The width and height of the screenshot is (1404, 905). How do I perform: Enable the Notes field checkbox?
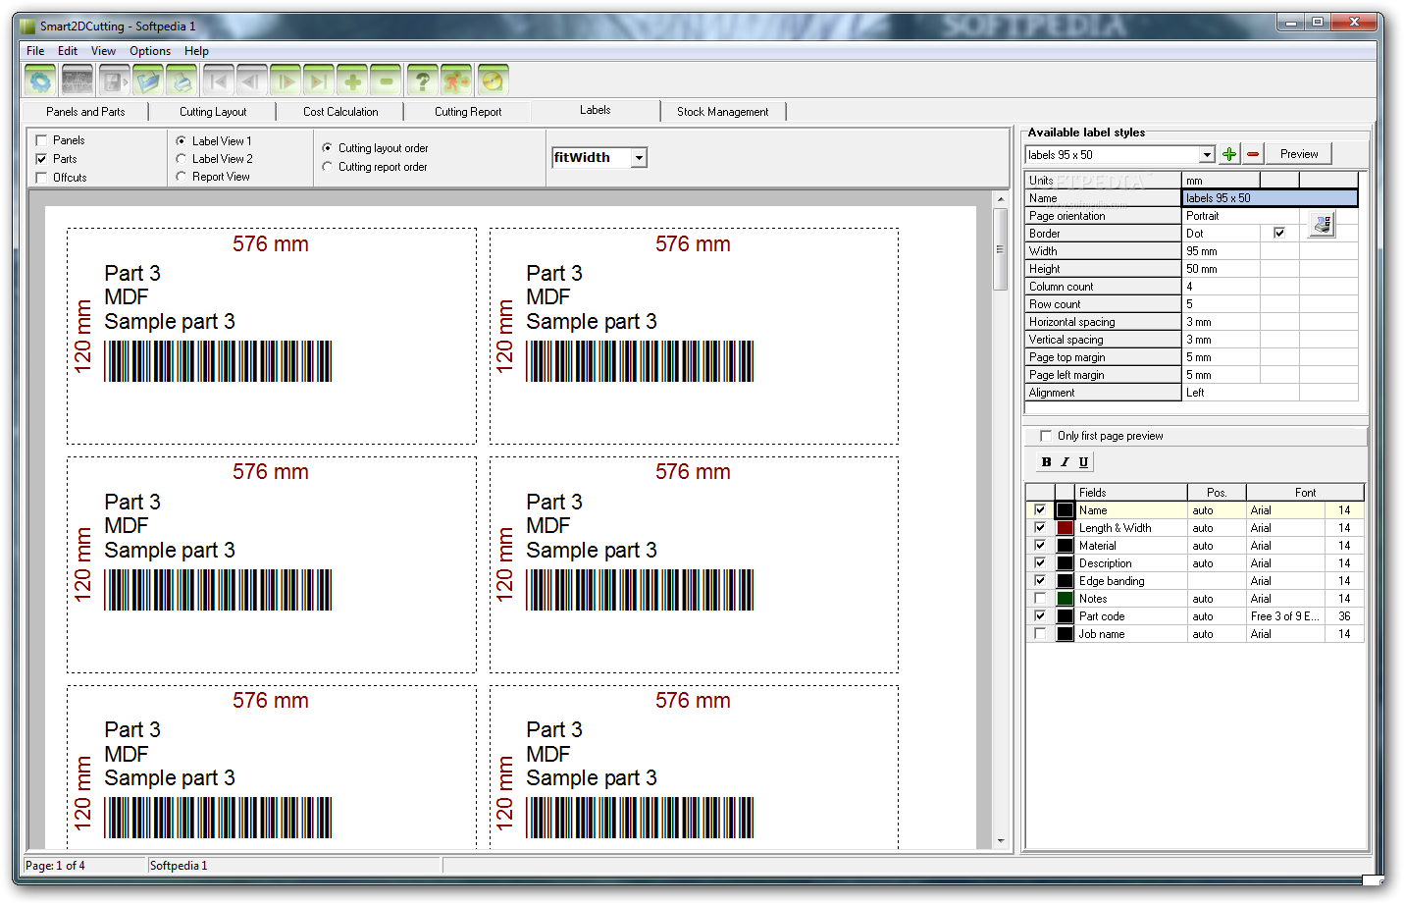[x=1040, y=599]
